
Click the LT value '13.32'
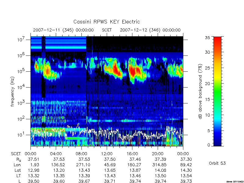tap(34, 176)
